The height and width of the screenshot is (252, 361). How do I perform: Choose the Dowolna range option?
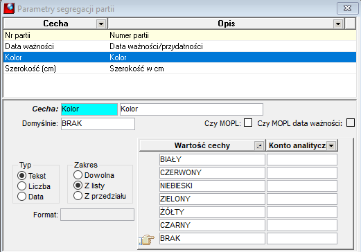78,175
